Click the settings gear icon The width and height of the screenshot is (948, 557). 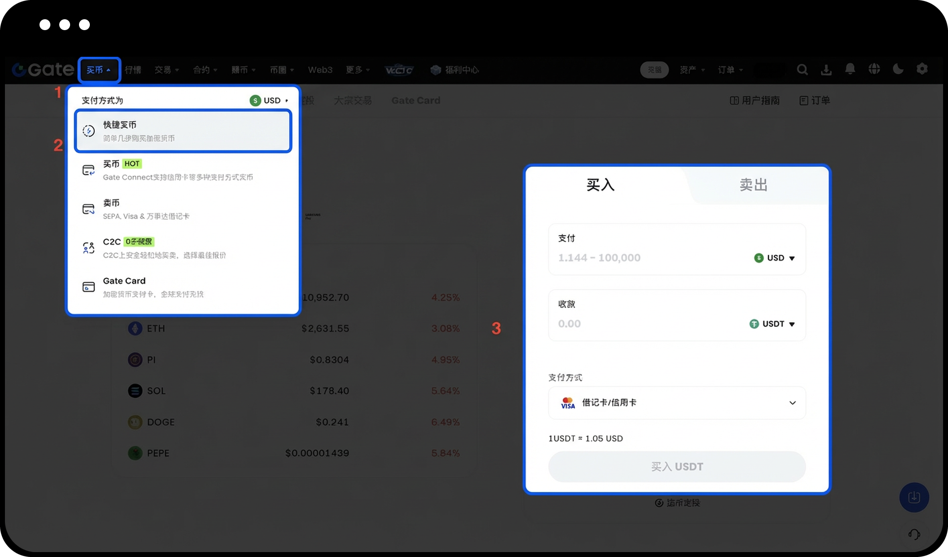click(x=922, y=69)
